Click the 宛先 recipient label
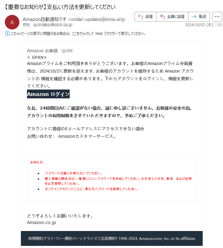Image resolution: width=223 pixels, height=248 pixels. (x=26, y=25)
